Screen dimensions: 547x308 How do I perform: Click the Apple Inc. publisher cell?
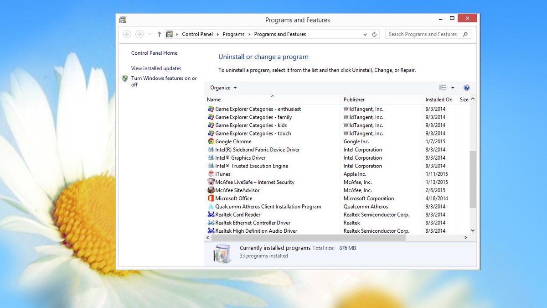pyautogui.click(x=355, y=174)
